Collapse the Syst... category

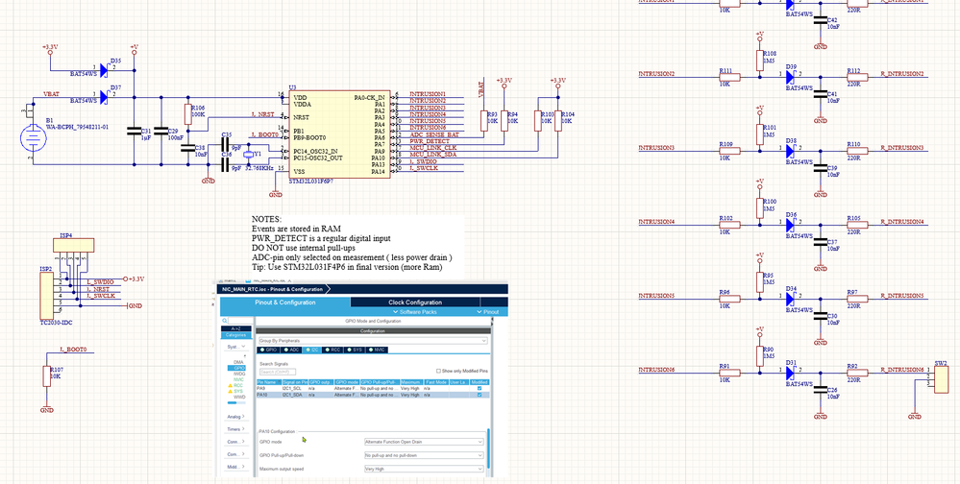coord(235,347)
